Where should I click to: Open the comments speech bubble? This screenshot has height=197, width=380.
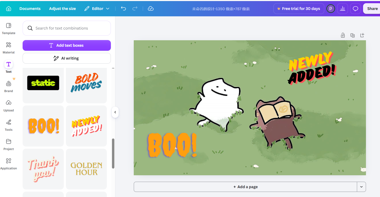pos(356,9)
